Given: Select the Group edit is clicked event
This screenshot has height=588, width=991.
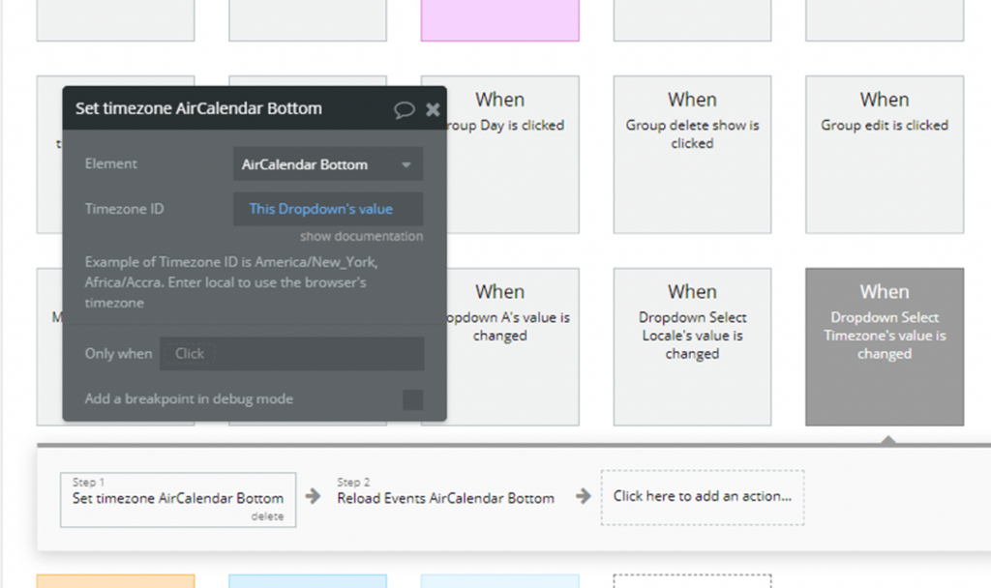Looking at the screenshot, I should coord(885,154).
